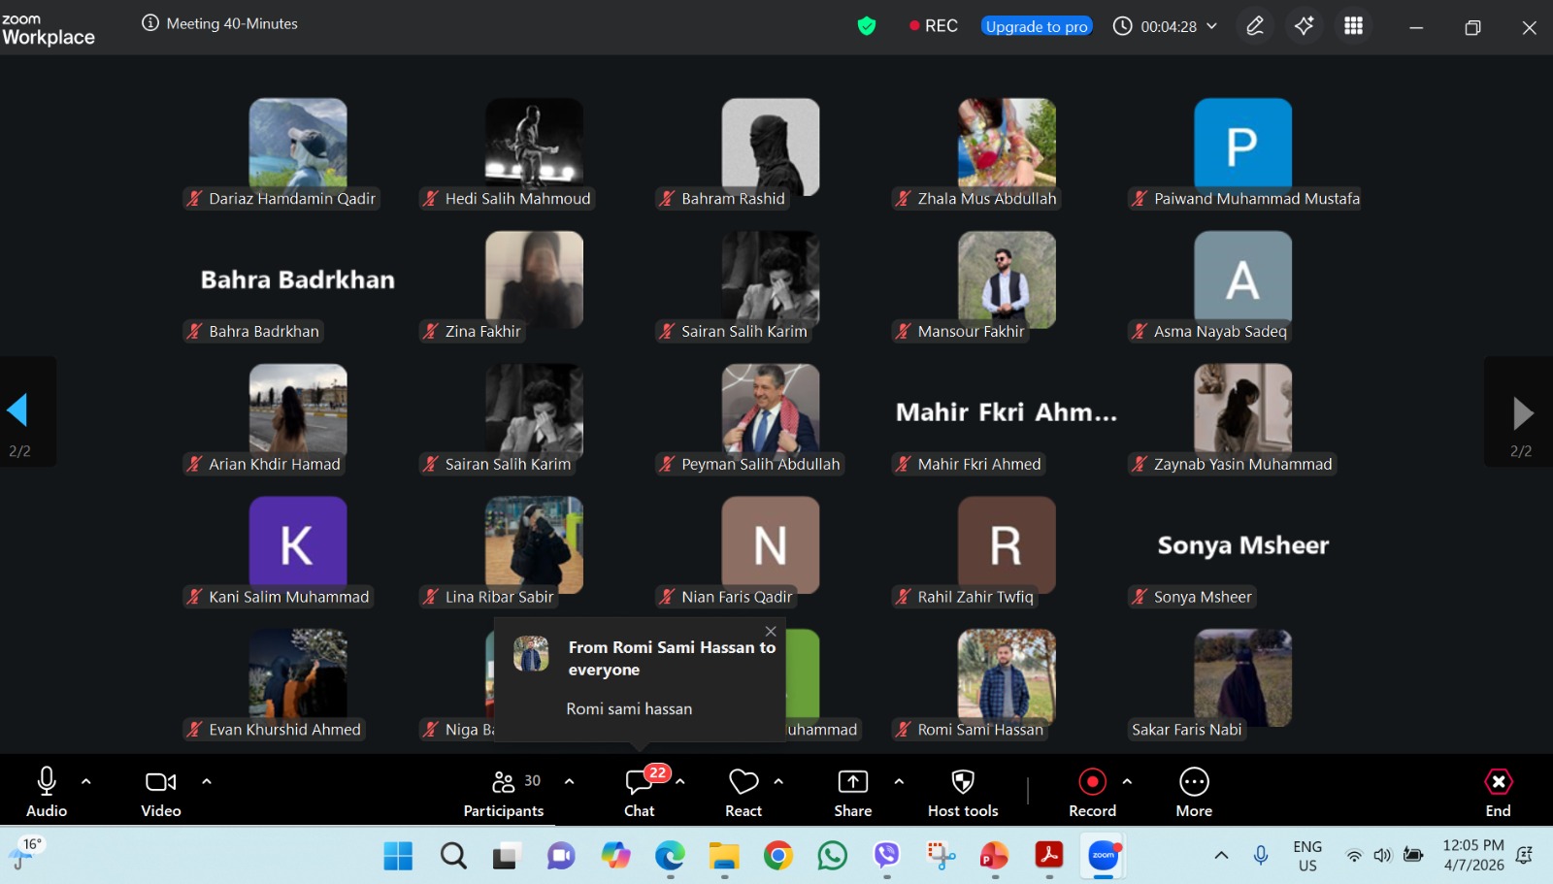Open the Chat panel icon
The width and height of the screenshot is (1553, 884).
click(639, 783)
